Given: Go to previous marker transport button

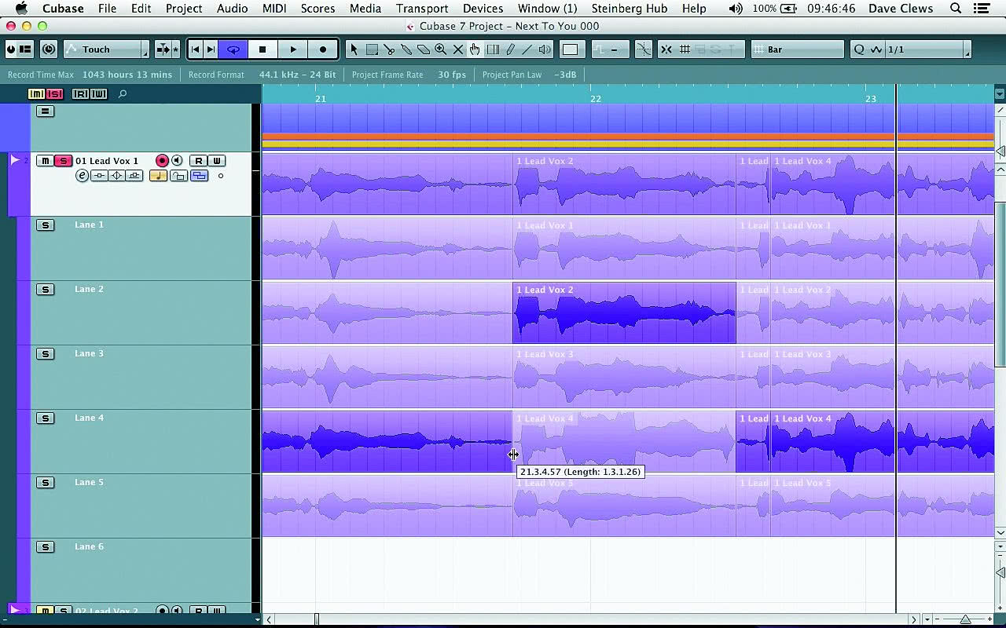Looking at the screenshot, I should 196,49.
